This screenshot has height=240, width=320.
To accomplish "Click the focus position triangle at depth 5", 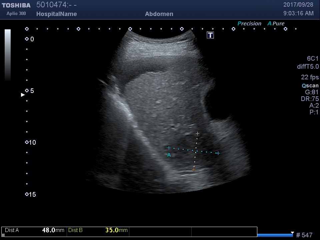I will 23,95.
